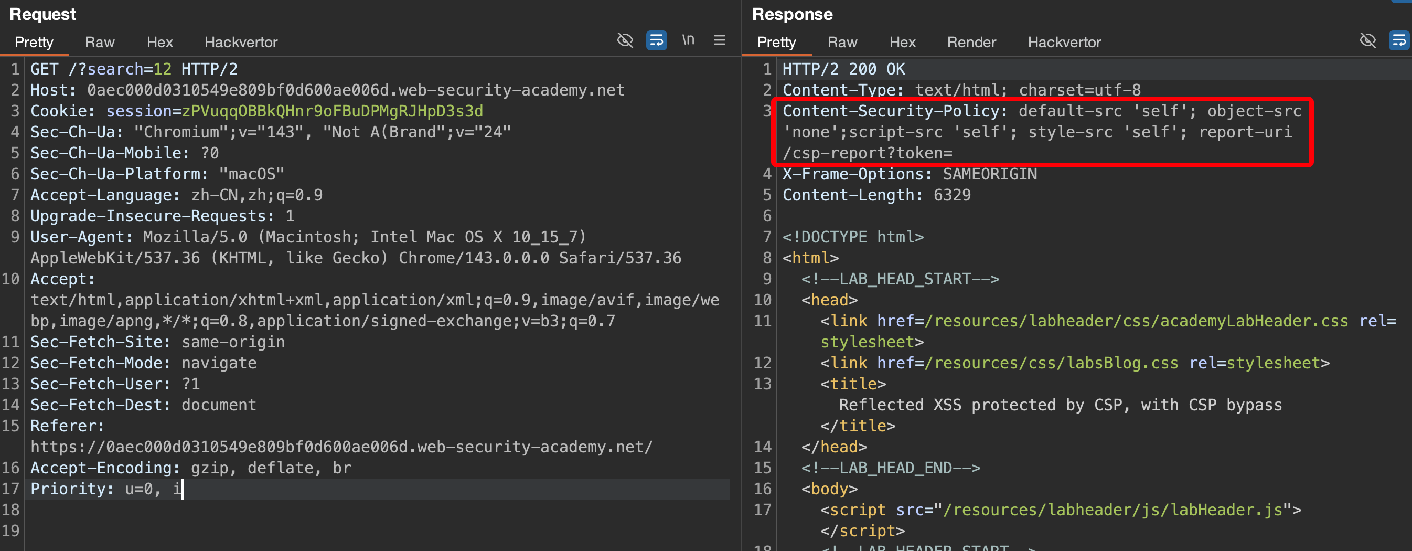Screen dimensions: 1412x551
Task: Switch to the Response Raw tab
Action: [842, 42]
